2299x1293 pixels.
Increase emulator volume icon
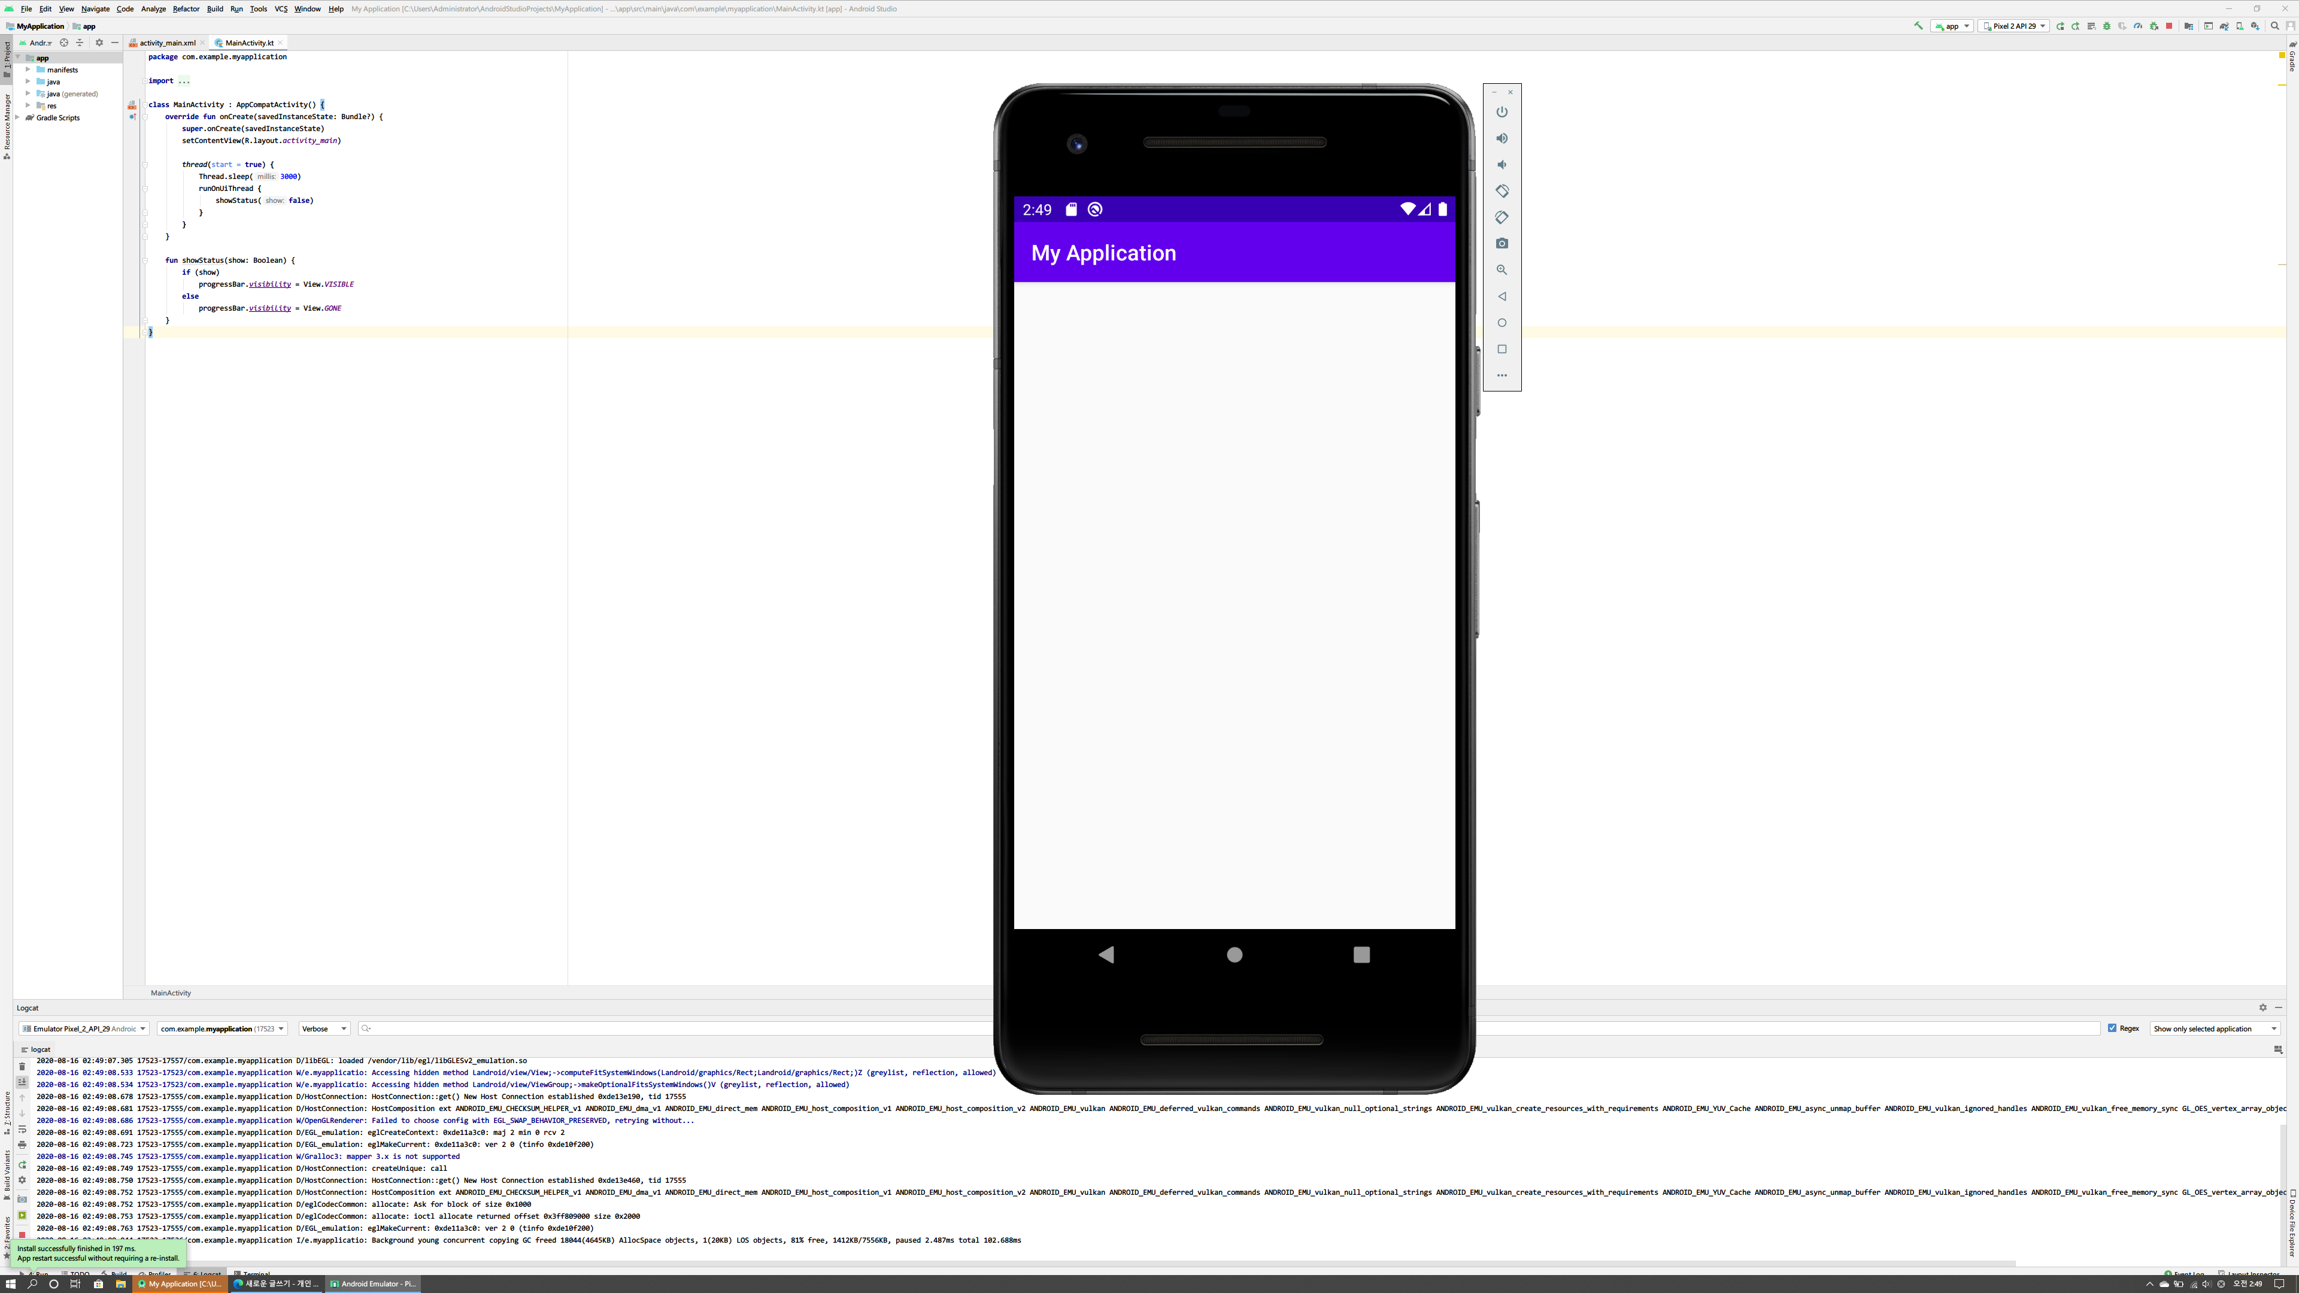click(1502, 138)
